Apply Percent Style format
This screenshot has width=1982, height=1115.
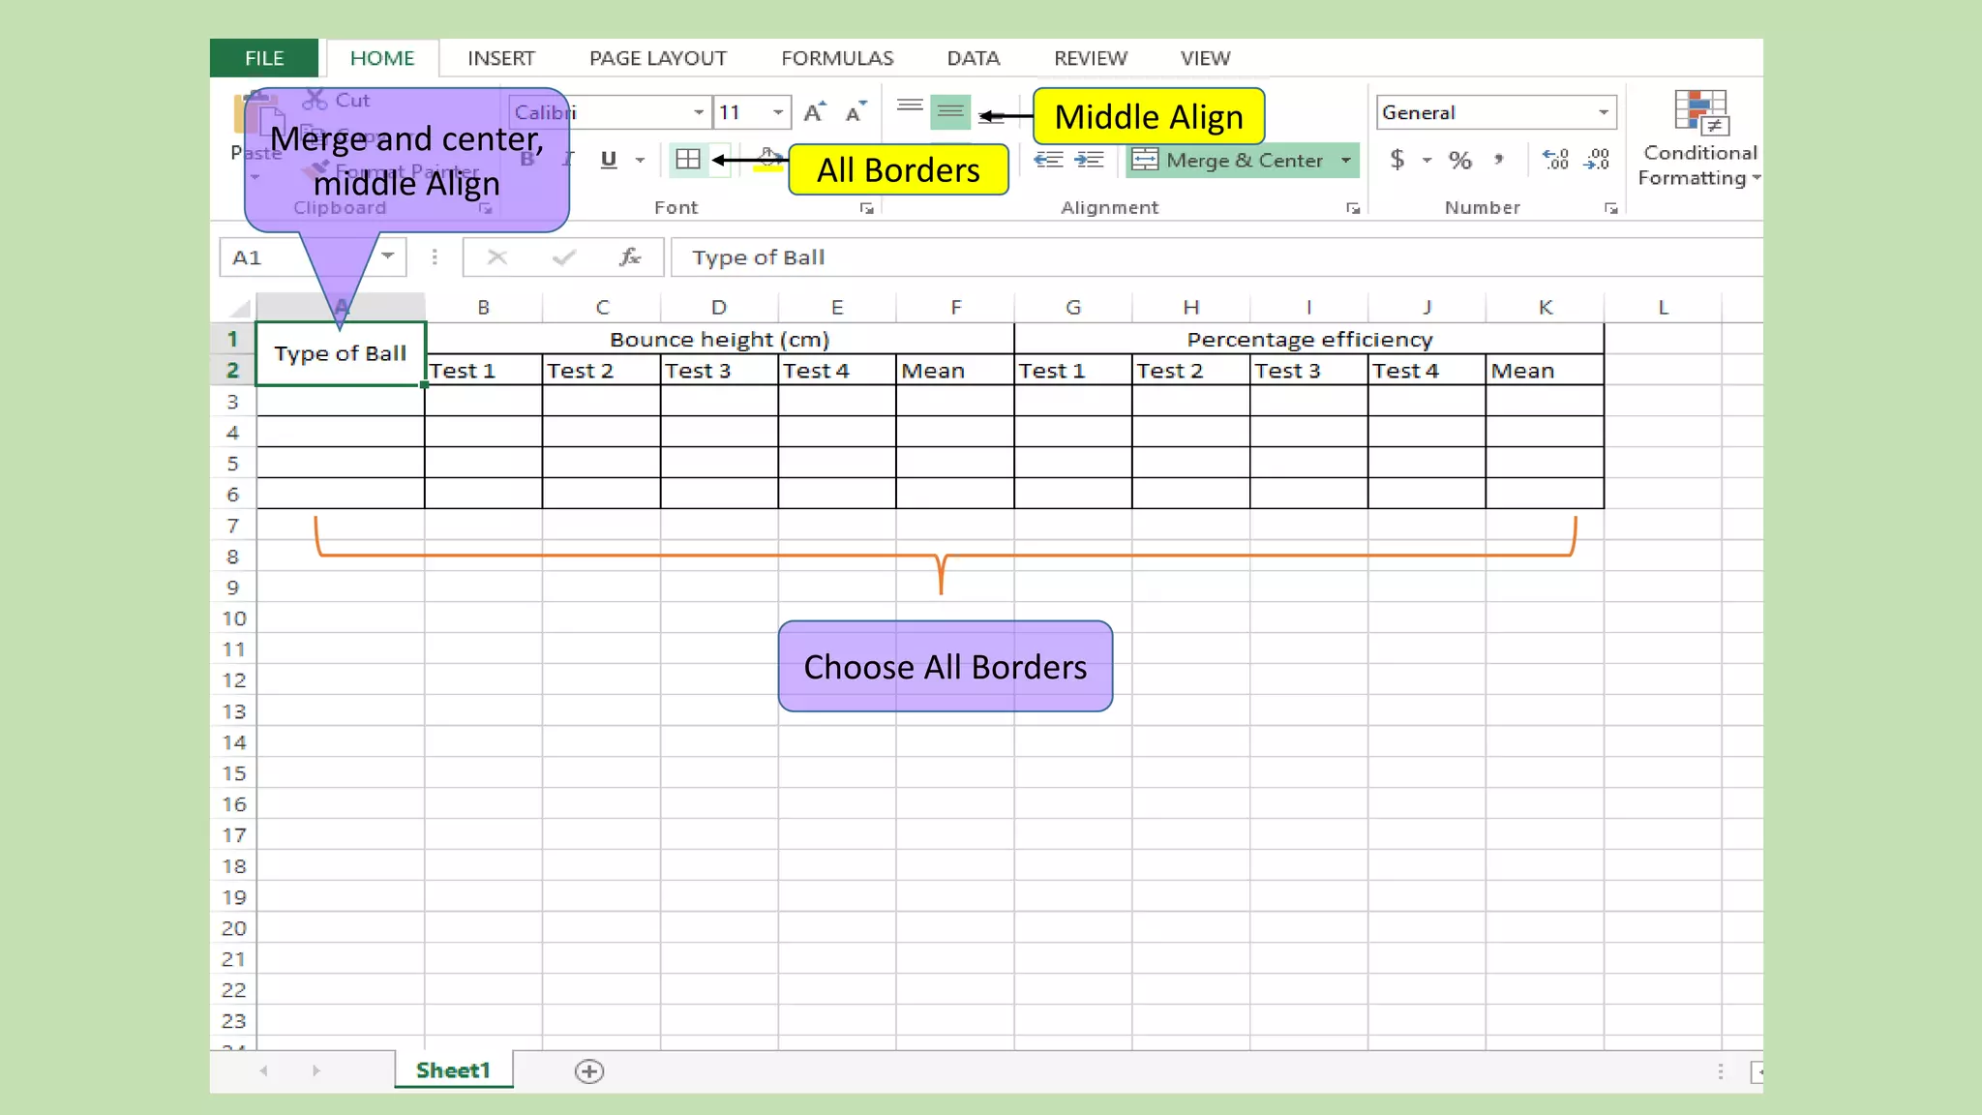1460,160
